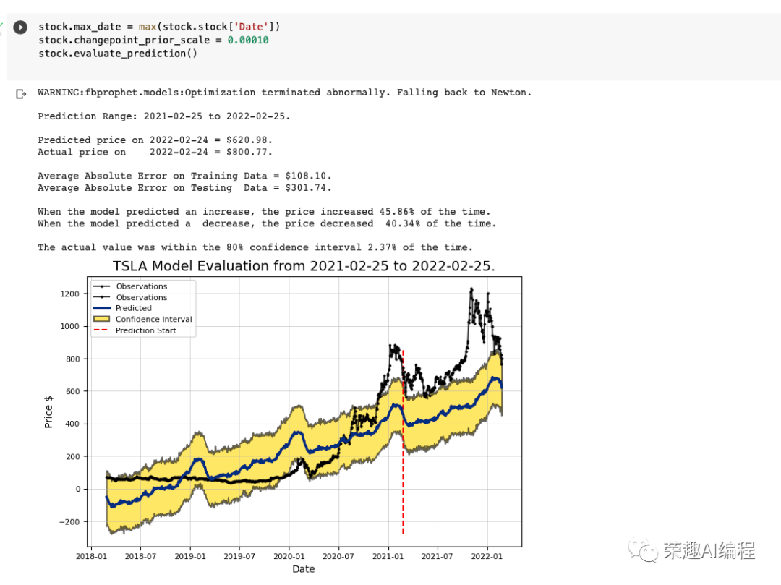Viewport: 781px width, 585px height.
Task: Click the '2021-01' x-axis tick label
Action: coord(388,556)
